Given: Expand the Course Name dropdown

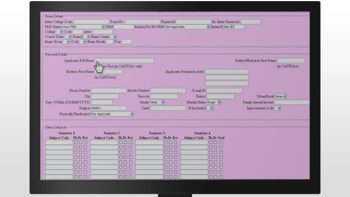Looking at the screenshot, I should tap(68, 37).
